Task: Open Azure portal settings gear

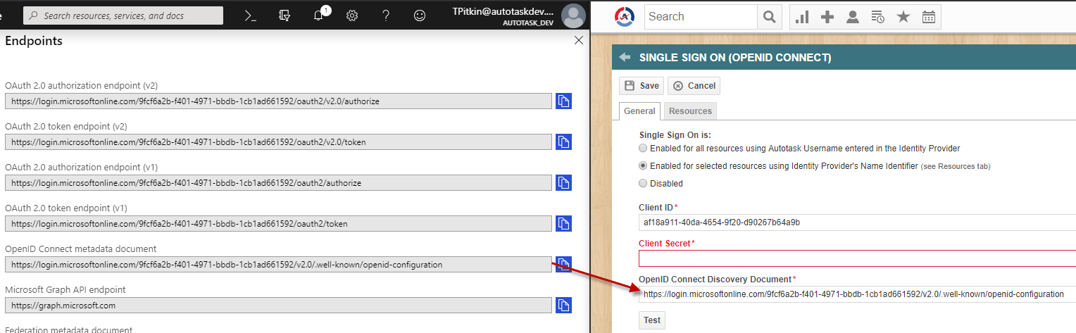Action: pos(352,15)
